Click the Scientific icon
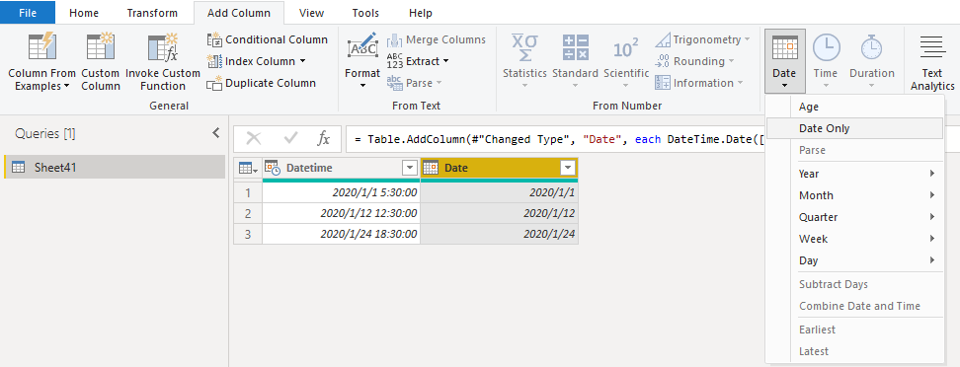The height and width of the screenshot is (367, 960). click(x=626, y=47)
